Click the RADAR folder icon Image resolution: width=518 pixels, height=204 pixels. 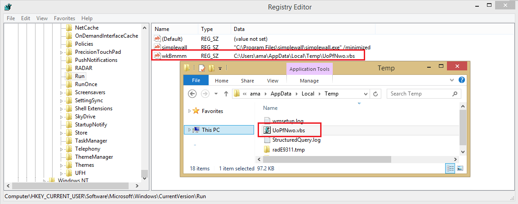click(69, 68)
